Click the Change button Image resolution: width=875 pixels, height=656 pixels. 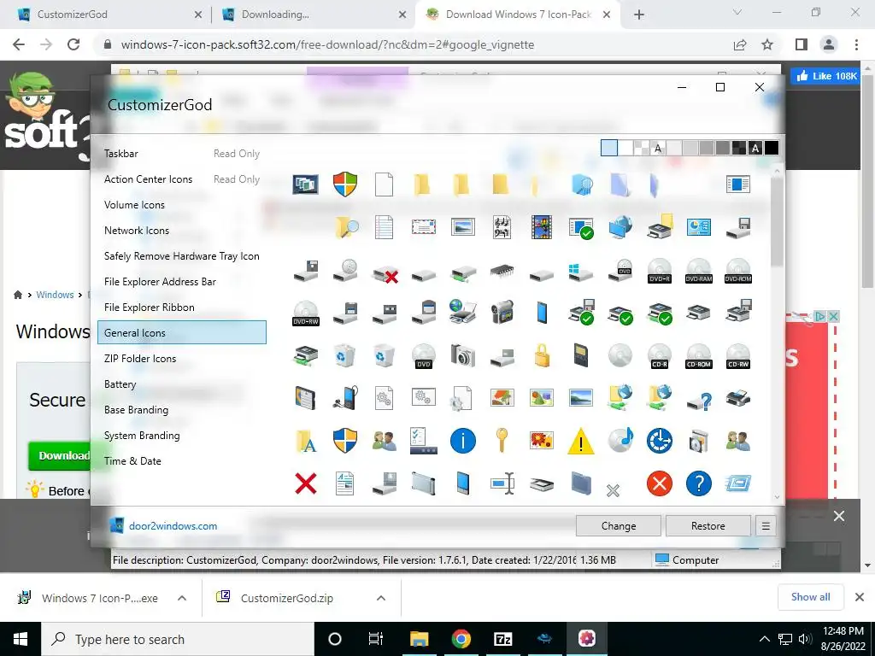619,525
